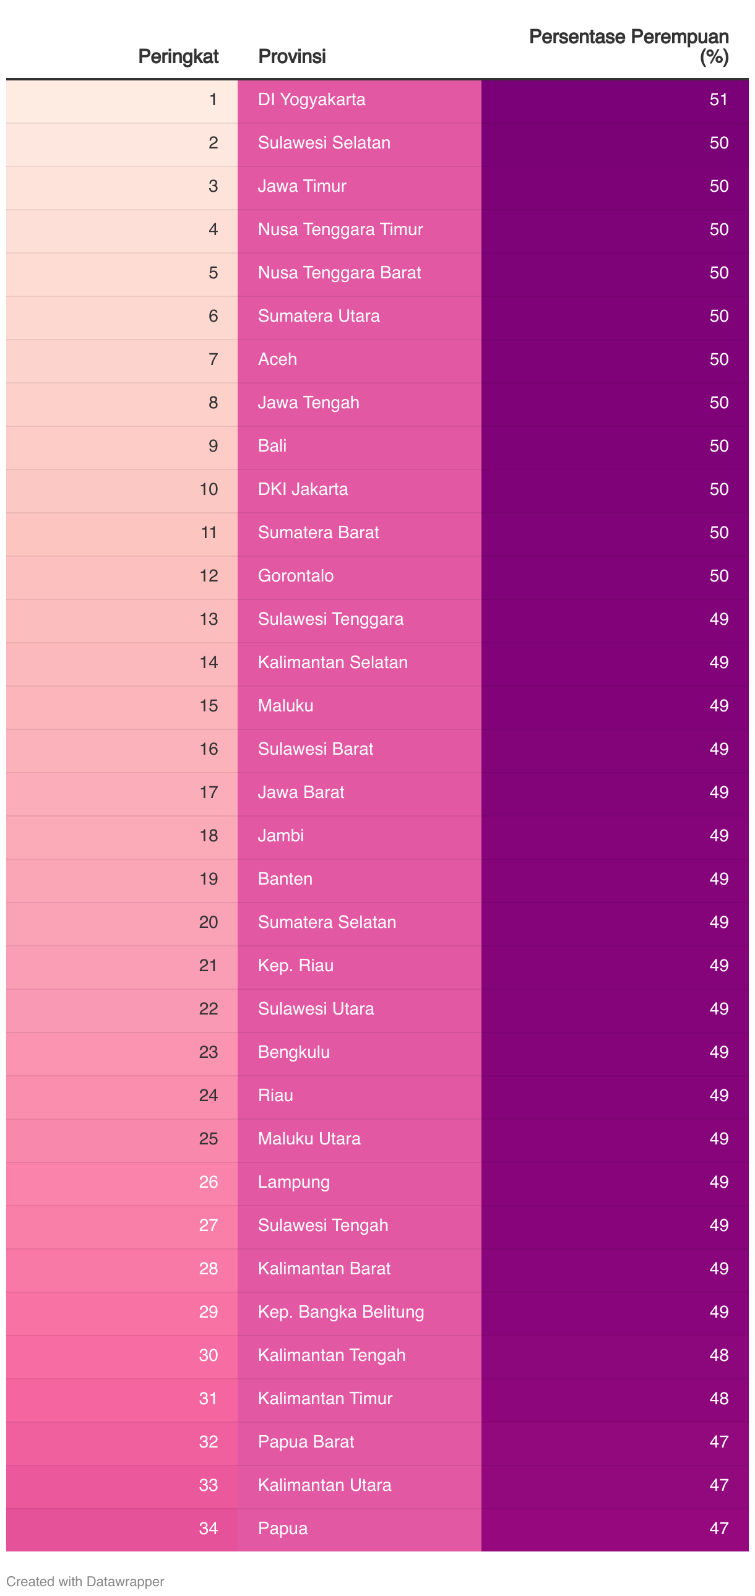Screen dimensions: 755x1596
Task: Select the Maluku province cell
Action: pos(360,706)
